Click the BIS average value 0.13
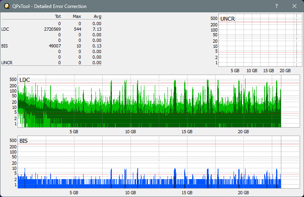This screenshot has height=197, width=304. pyautogui.click(x=97, y=46)
